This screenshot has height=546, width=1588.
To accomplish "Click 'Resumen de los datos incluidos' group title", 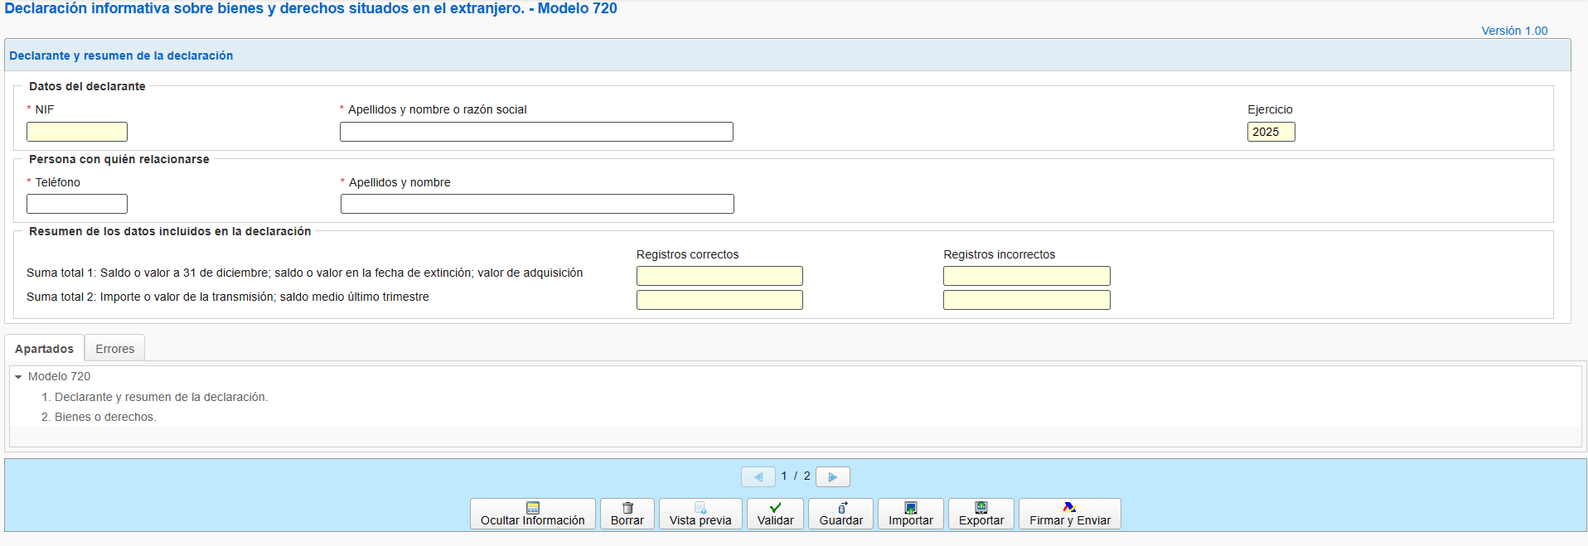I will [x=170, y=231].
